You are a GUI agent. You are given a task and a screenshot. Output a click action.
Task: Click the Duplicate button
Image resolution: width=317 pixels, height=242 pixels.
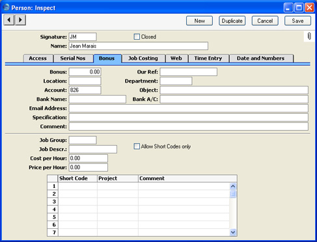point(232,21)
